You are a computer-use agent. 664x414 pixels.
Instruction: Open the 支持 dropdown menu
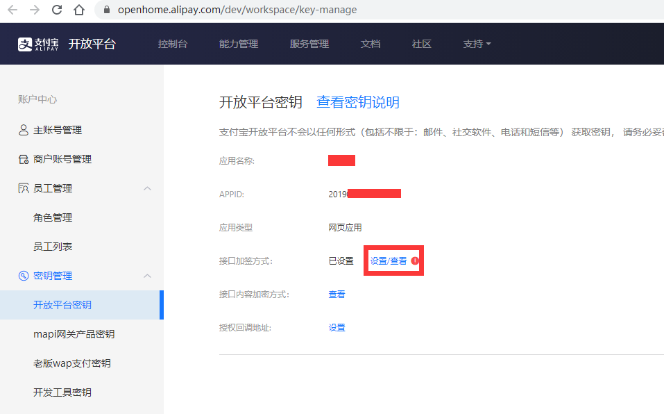[477, 44]
